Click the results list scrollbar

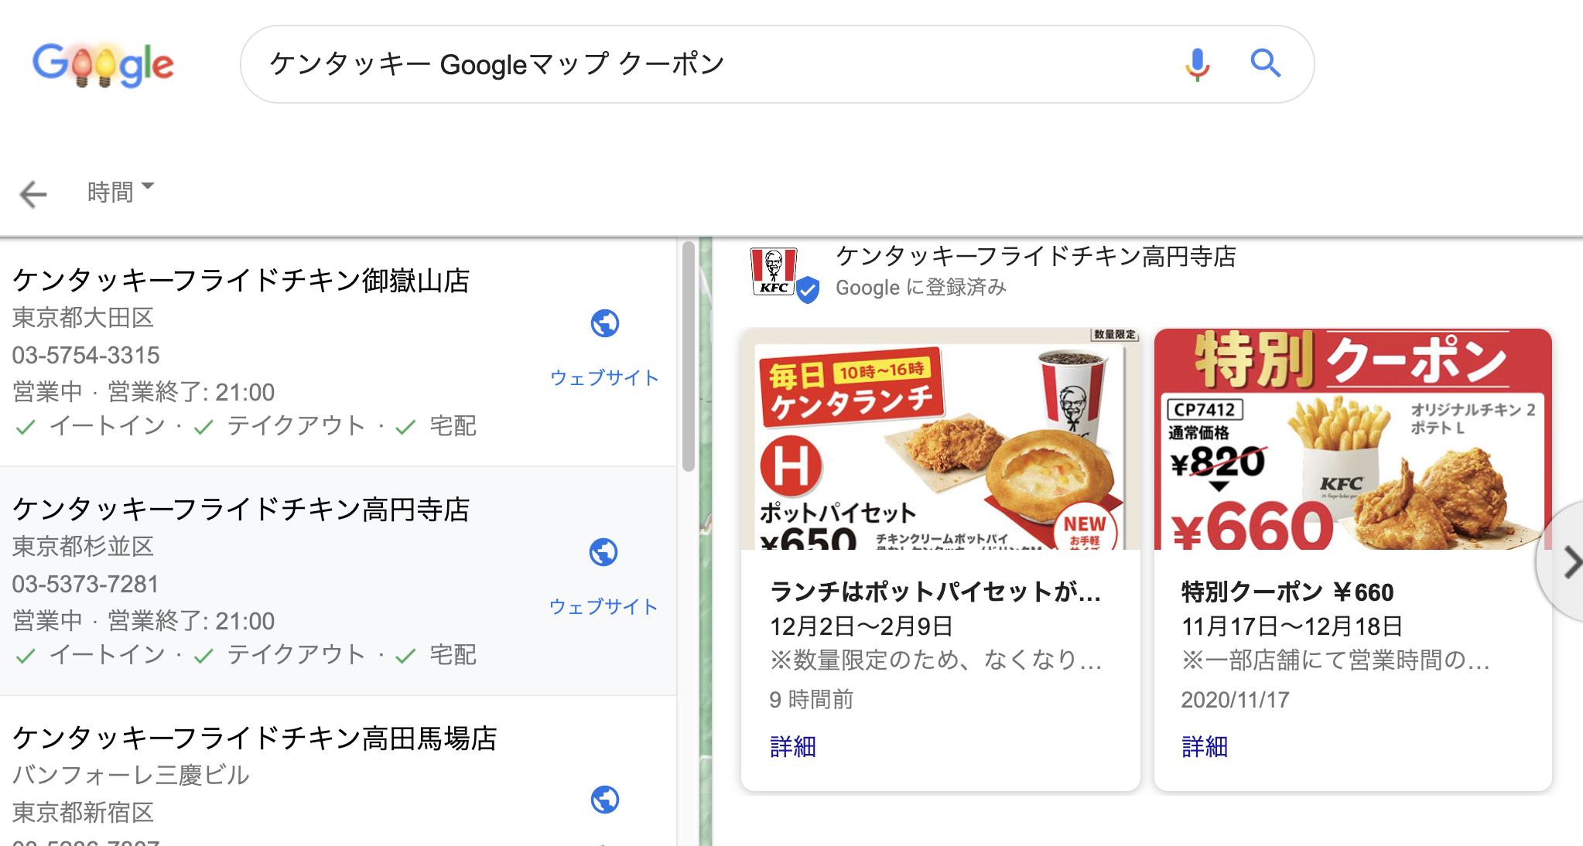pyautogui.click(x=689, y=356)
